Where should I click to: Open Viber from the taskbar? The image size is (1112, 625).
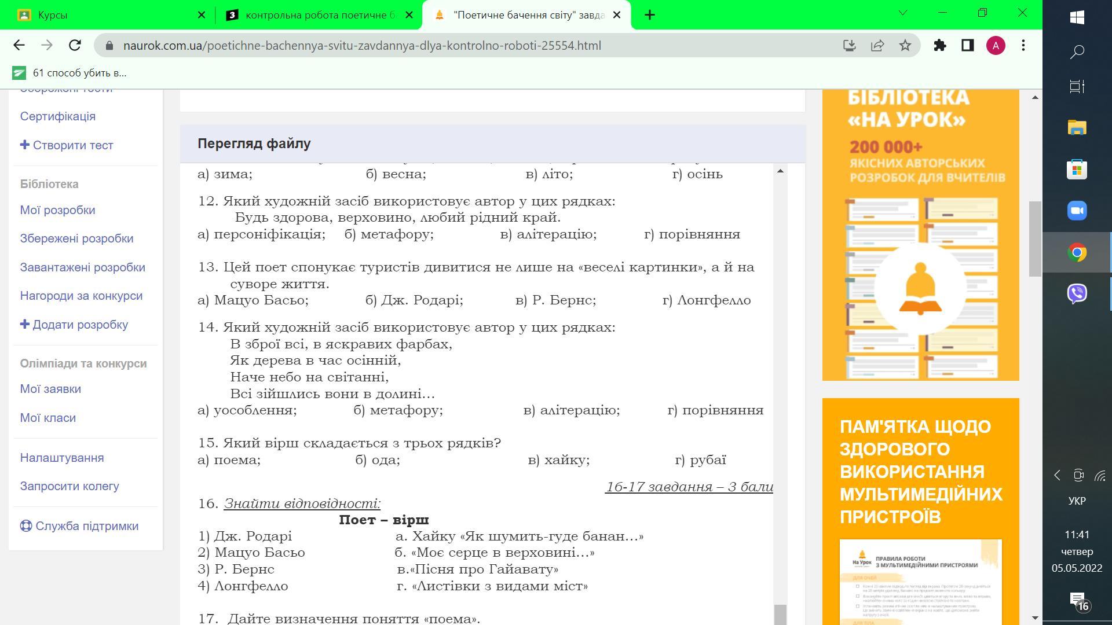(x=1077, y=293)
